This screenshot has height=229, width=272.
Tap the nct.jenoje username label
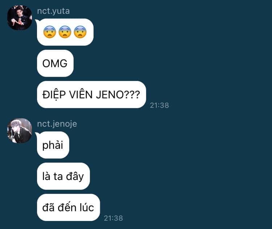57,124
